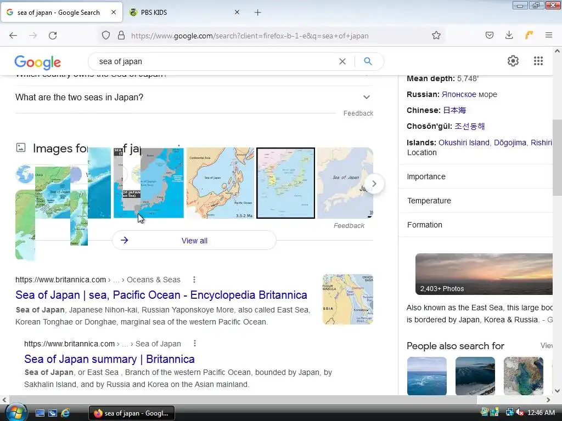
Task: Show next images with carousel arrow
Action: [x=374, y=184]
